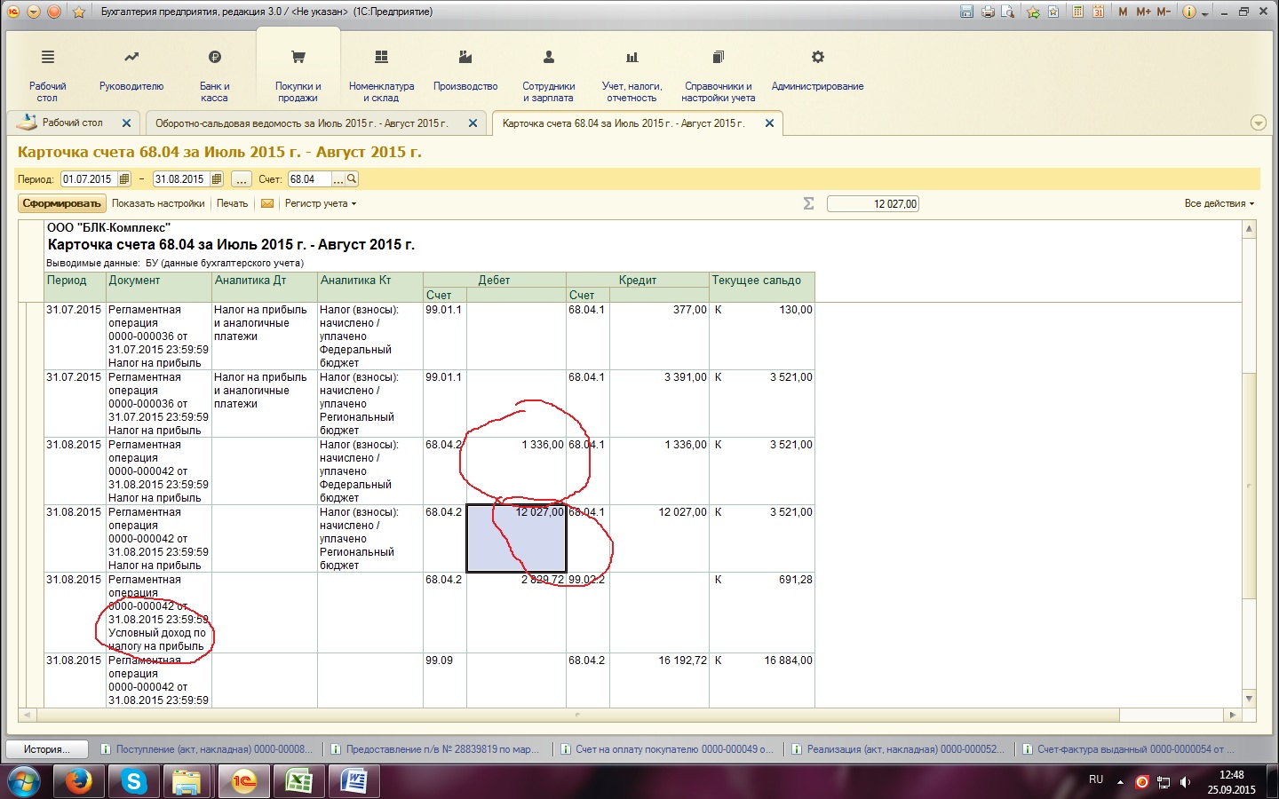The width and height of the screenshot is (1279, 799).
Task: Switch to Оборотно-сальдовая ведомость tab
Action: tap(302, 123)
